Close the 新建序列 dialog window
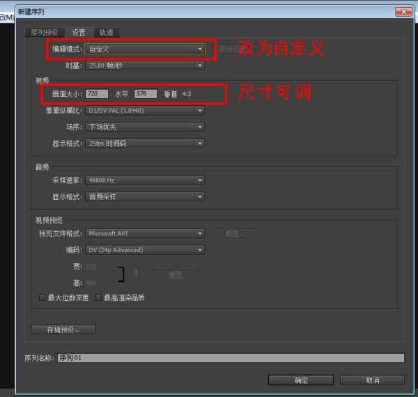 404,12
